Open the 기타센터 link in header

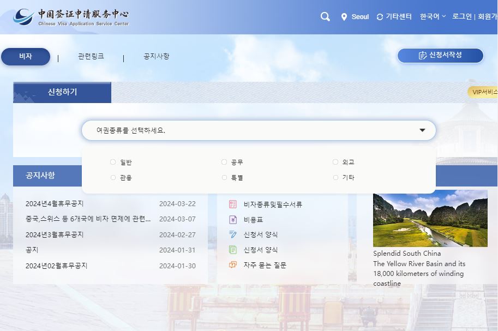pyautogui.click(x=399, y=16)
